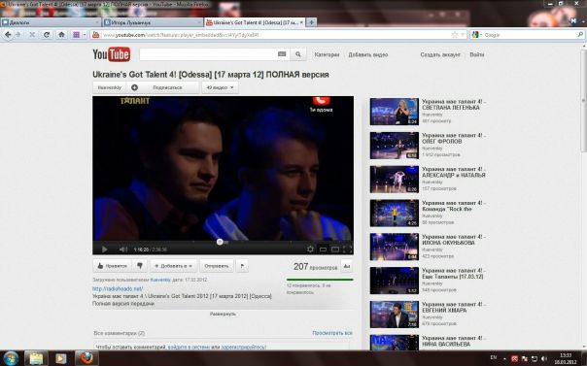Open СВЕТЛАНА ЛЕГЕНЬКА related video thumbnail
Viewport: 587px width, 366px height.
395,112
